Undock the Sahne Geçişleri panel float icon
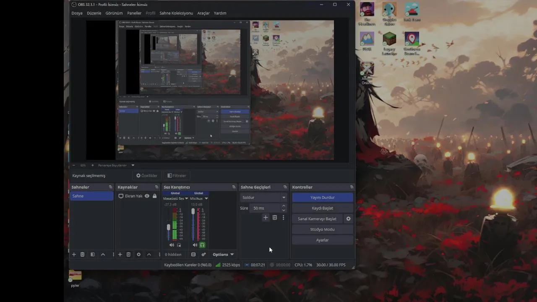The image size is (537, 302). pos(285,187)
